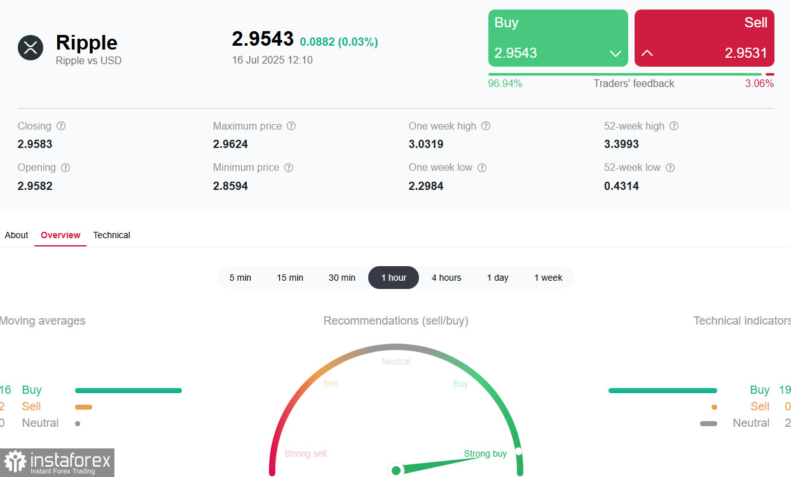791x477 pixels.
Task: Click the green Buy 2.9543 button
Action: click(558, 38)
